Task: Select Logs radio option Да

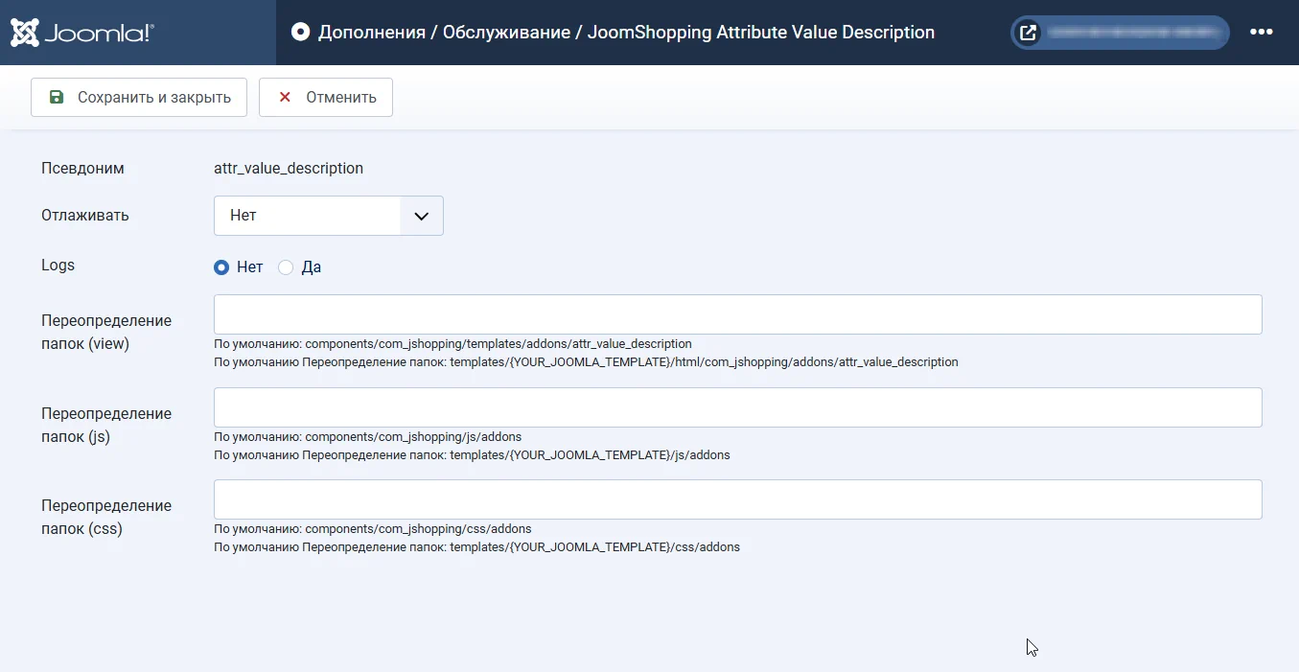Action: pyautogui.click(x=286, y=267)
